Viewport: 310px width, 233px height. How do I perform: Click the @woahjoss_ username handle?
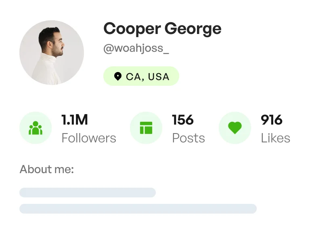point(136,49)
